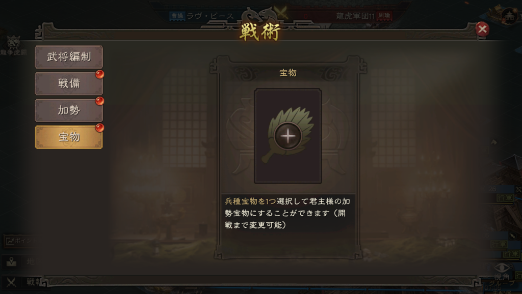Click the red notification dot on 戦備

99,74
